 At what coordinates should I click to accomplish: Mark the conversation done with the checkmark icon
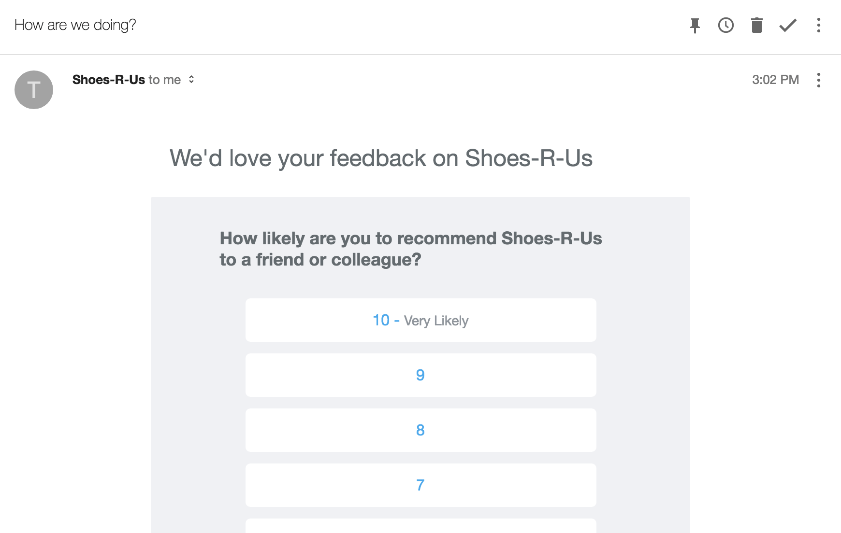pos(787,26)
